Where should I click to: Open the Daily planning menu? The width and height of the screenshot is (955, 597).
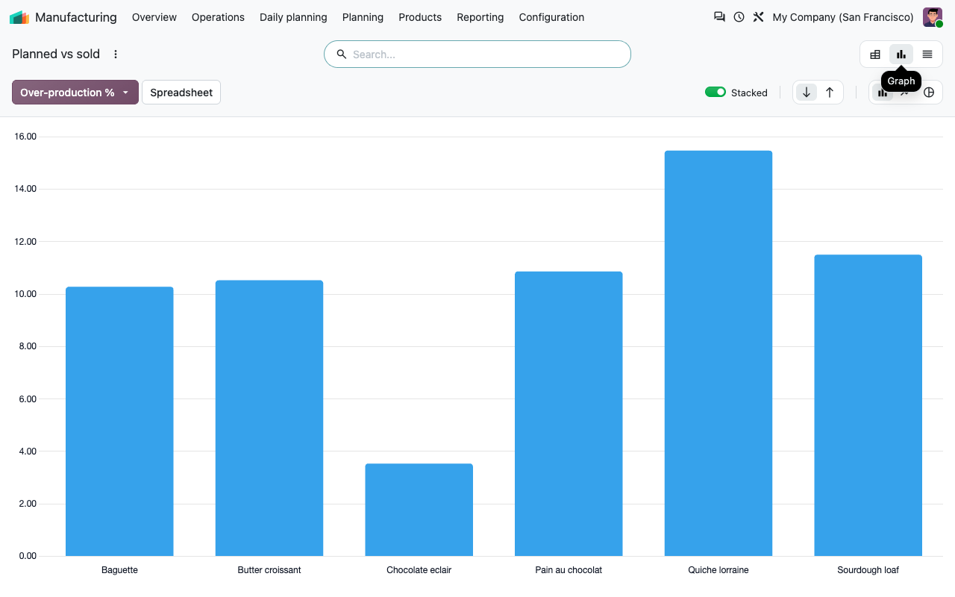(293, 17)
